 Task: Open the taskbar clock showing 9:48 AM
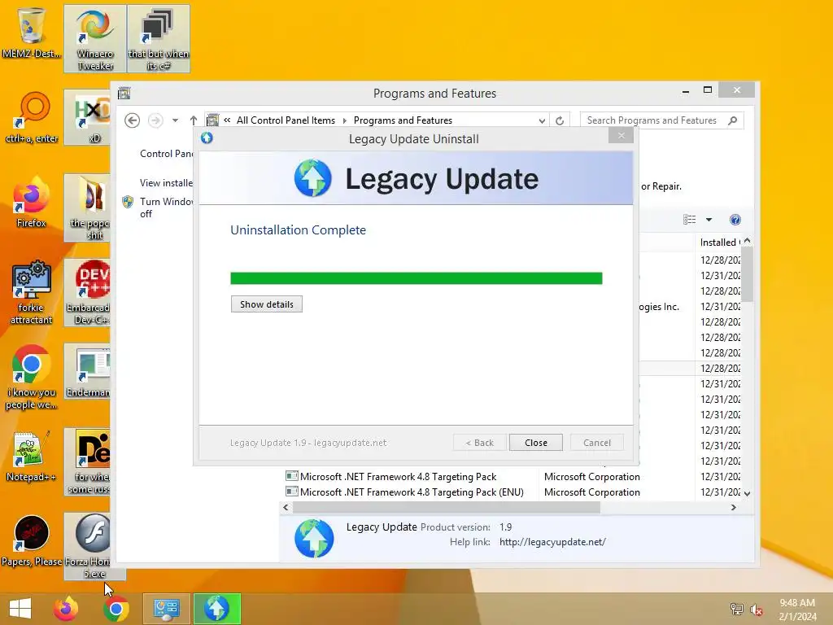pyautogui.click(x=797, y=610)
